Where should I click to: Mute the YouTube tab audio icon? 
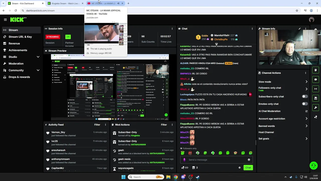tap(118, 4)
